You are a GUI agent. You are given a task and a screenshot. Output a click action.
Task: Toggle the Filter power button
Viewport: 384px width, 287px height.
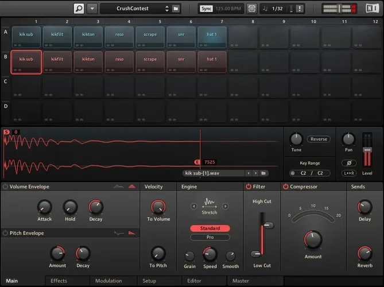click(x=249, y=187)
